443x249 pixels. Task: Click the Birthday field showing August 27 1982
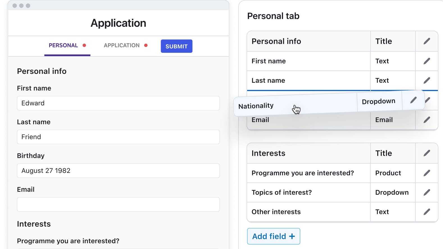[118, 171]
